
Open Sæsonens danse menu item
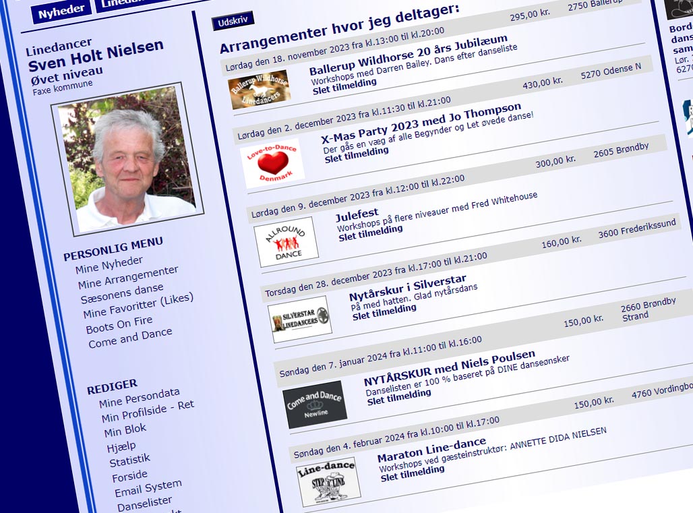pos(122,294)
